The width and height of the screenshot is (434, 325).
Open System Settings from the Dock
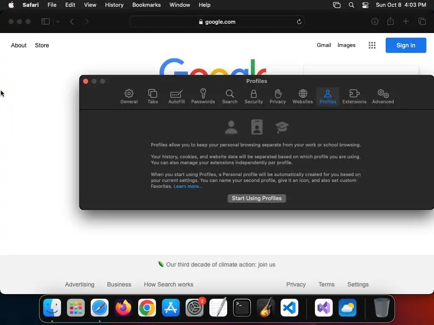click(x=194, y=308)
